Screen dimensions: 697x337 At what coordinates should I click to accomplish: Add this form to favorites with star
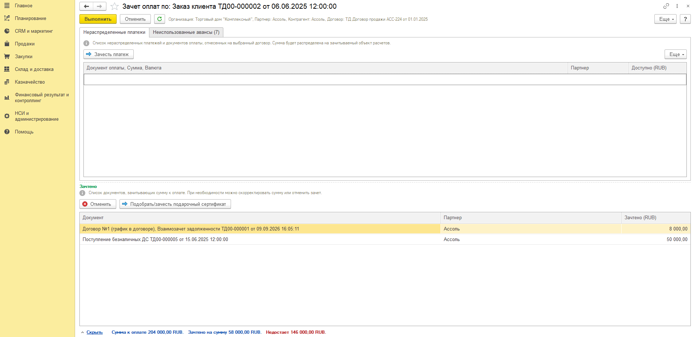coord(114,7)
